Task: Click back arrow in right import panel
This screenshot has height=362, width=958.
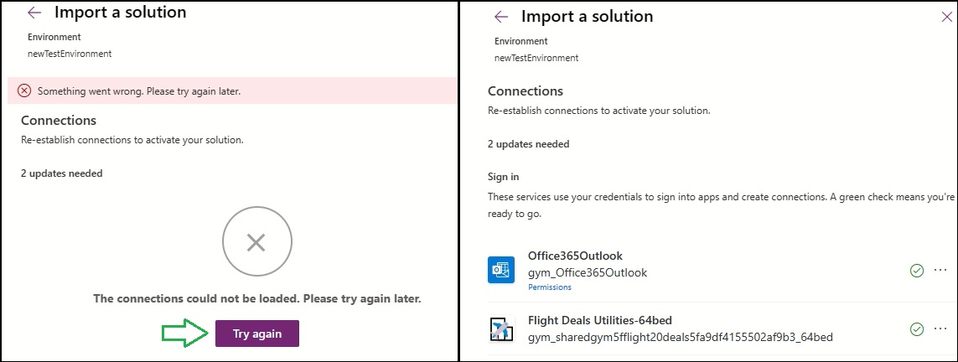Action: [x=501, y=17]
